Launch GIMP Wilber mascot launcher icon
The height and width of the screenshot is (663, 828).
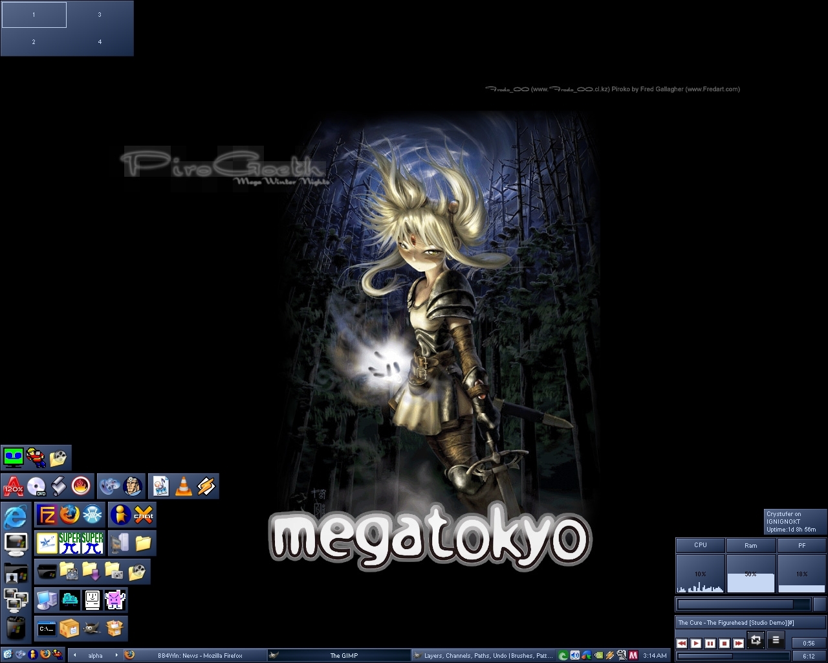click(x=93, y=629)
